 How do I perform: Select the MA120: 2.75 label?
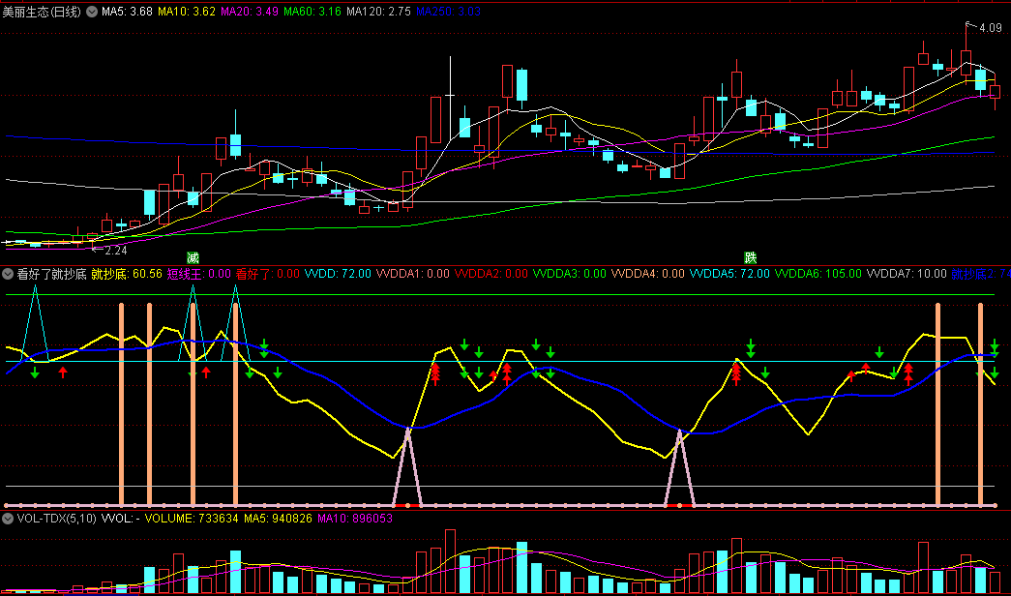tap(378, 12)
